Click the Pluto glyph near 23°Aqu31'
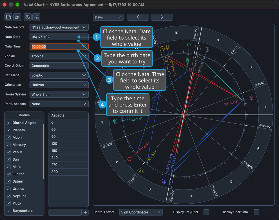 [x=251, y=98]
